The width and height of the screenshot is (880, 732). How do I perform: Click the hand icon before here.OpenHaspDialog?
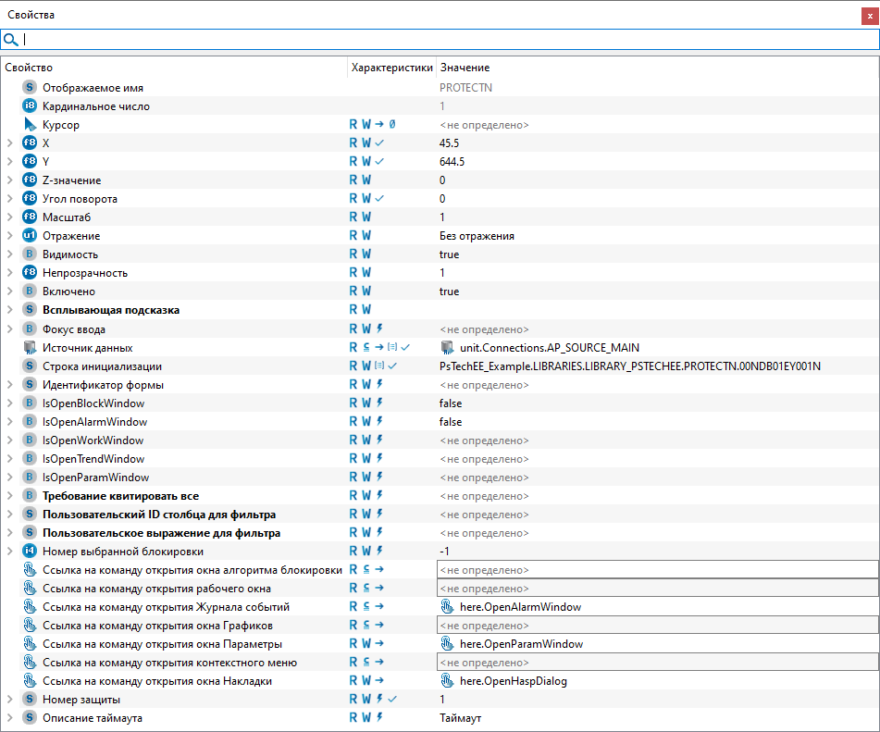click(448, 681)
